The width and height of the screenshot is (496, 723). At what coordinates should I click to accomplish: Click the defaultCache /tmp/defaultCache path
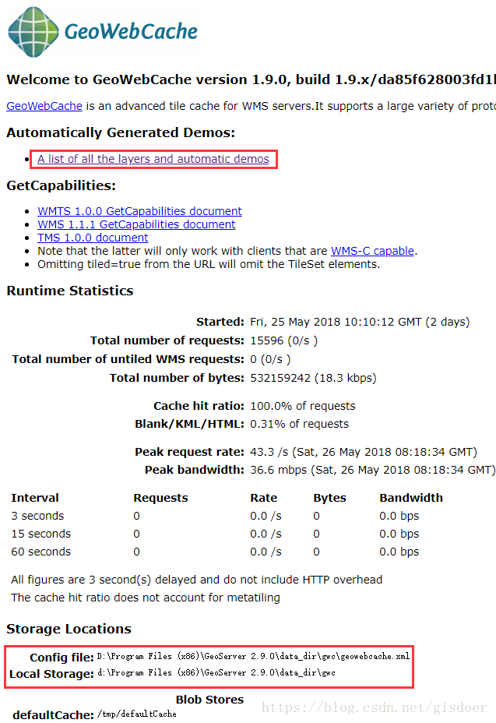137,714
